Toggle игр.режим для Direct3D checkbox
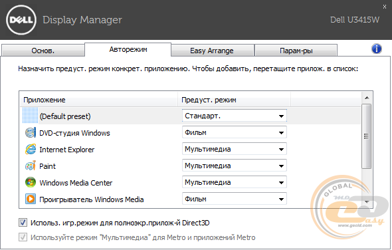Image resolution: width=392 pixels, height=250 pixels. pos(23,223)
